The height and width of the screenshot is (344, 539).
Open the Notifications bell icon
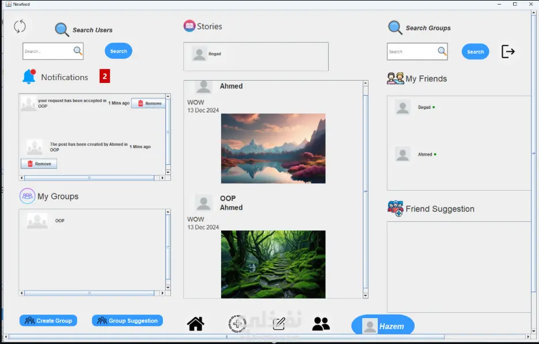pyautogui.click(x=29, y=77)
